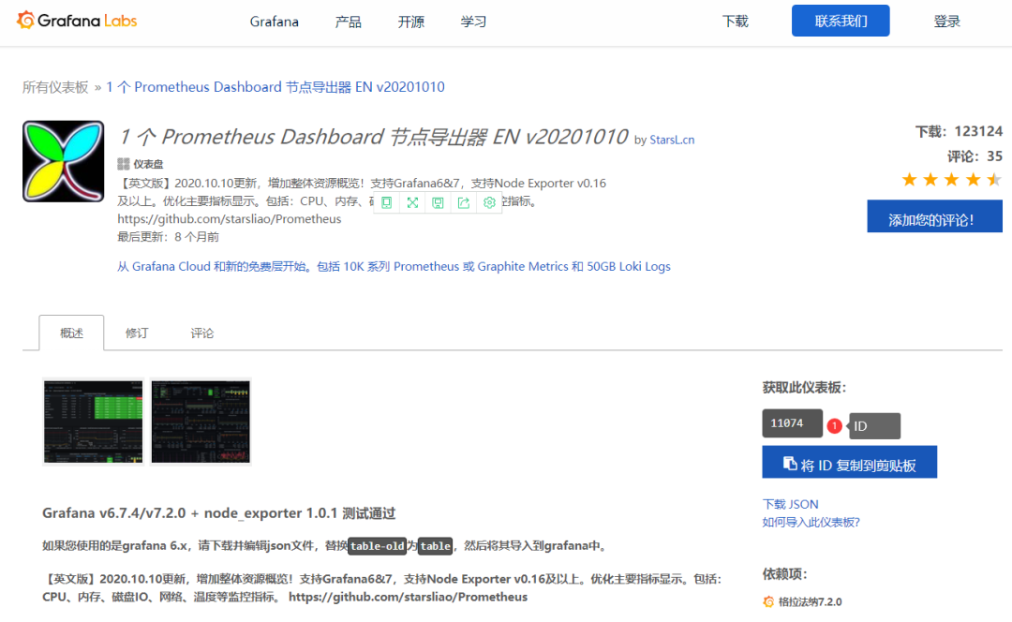
Task: Click the table-old code label
Action: (377, 546)
